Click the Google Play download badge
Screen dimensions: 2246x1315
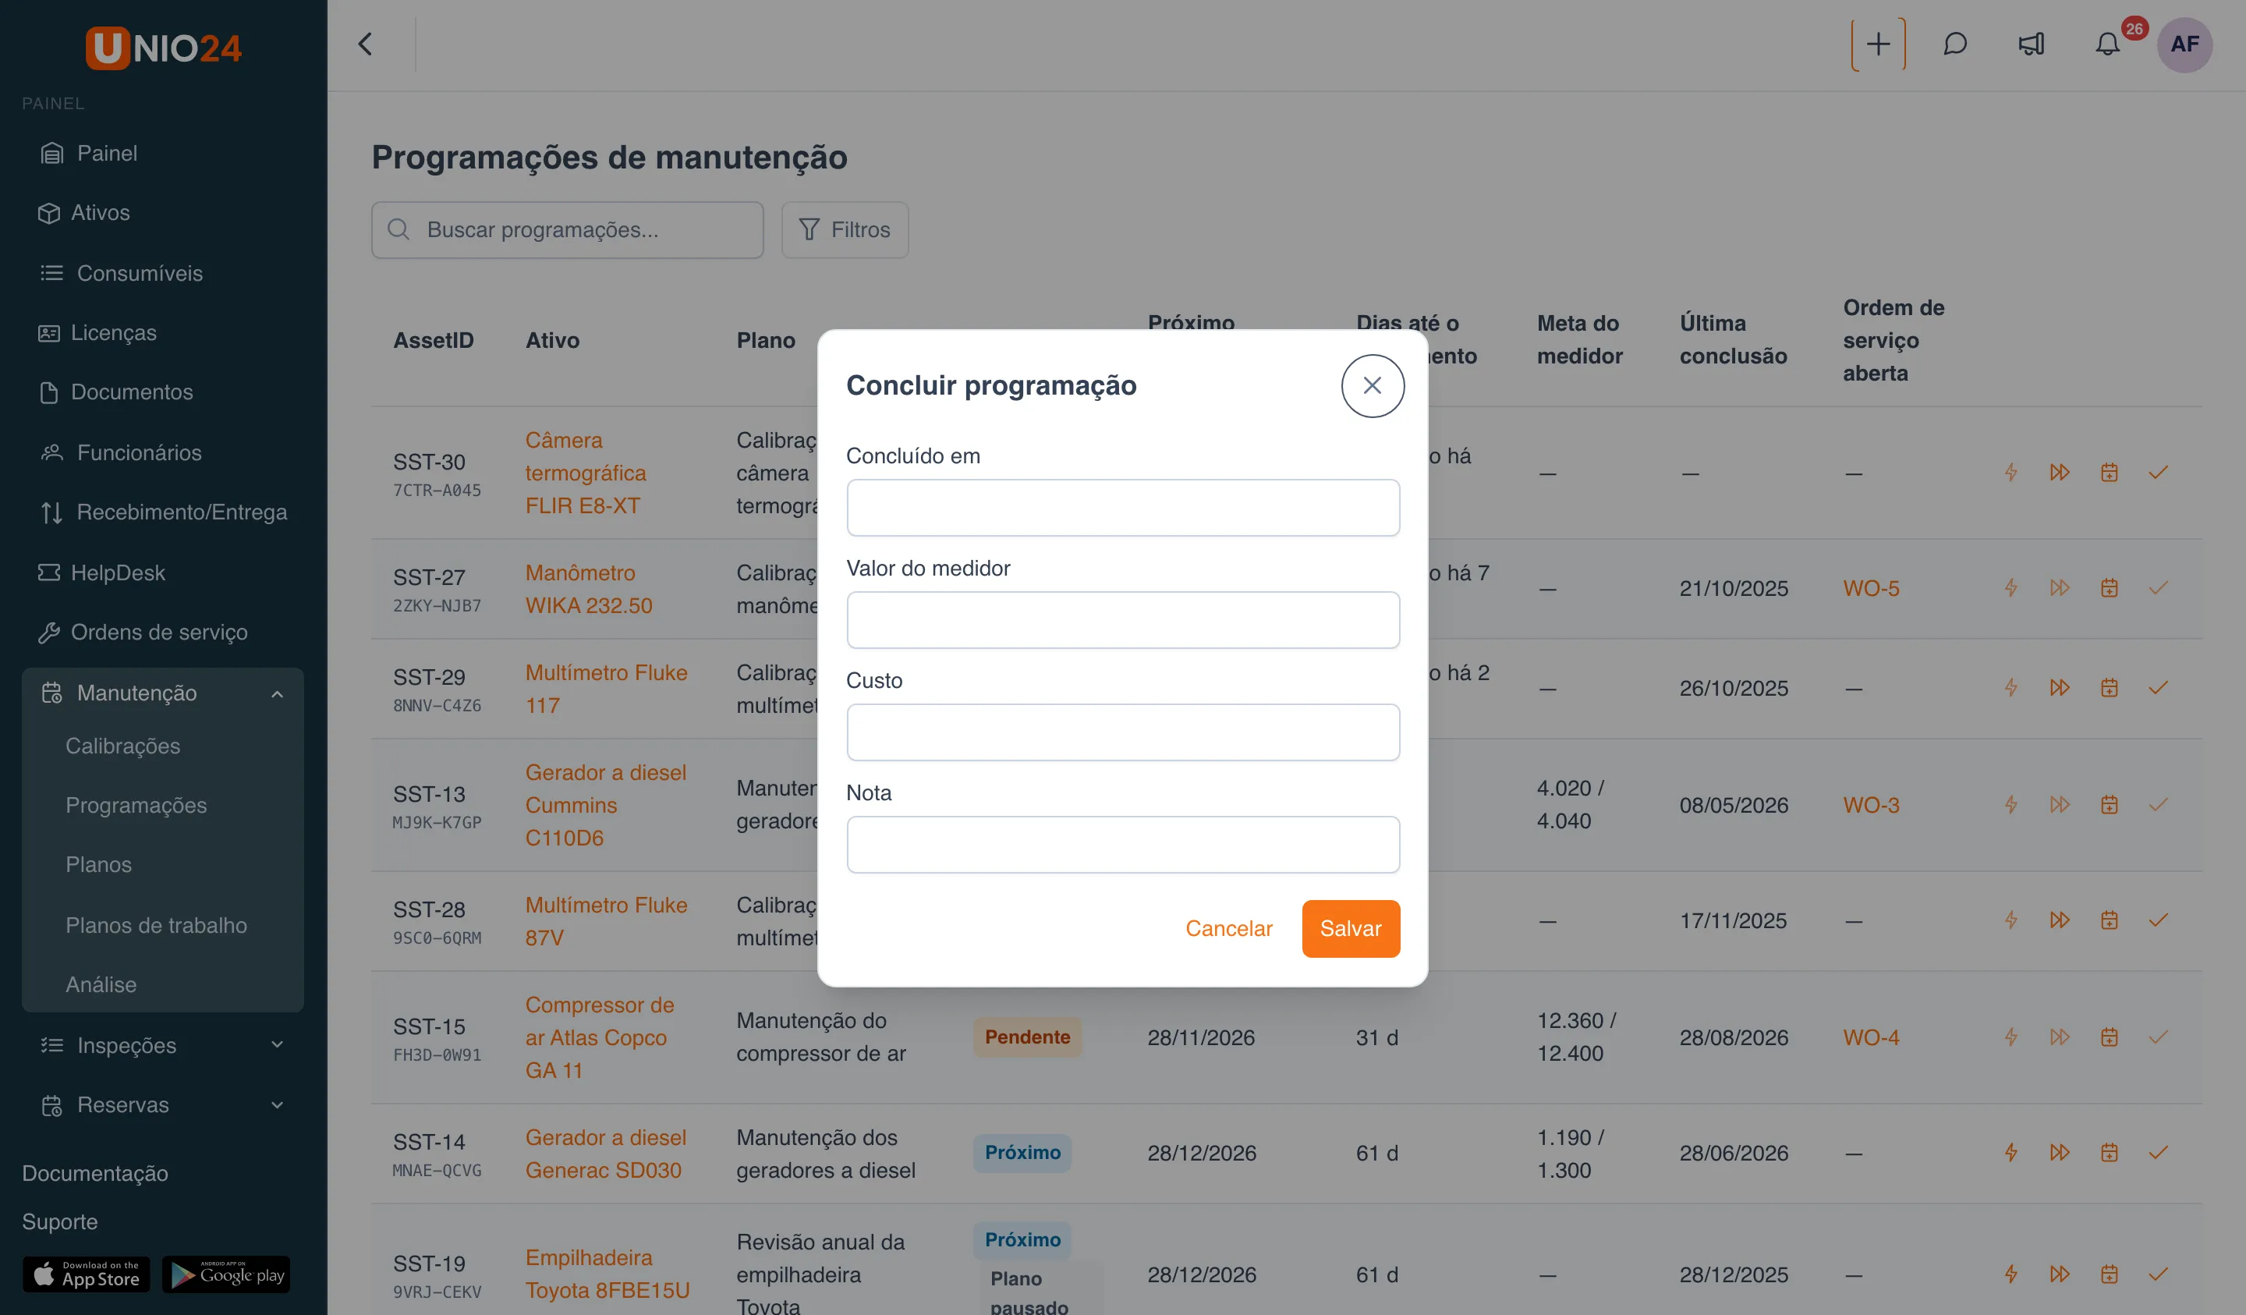click(x=226, y=1275)
